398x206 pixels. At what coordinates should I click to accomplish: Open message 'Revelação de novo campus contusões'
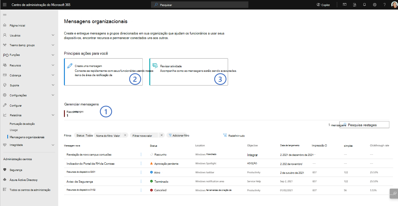tap(89, 154)
